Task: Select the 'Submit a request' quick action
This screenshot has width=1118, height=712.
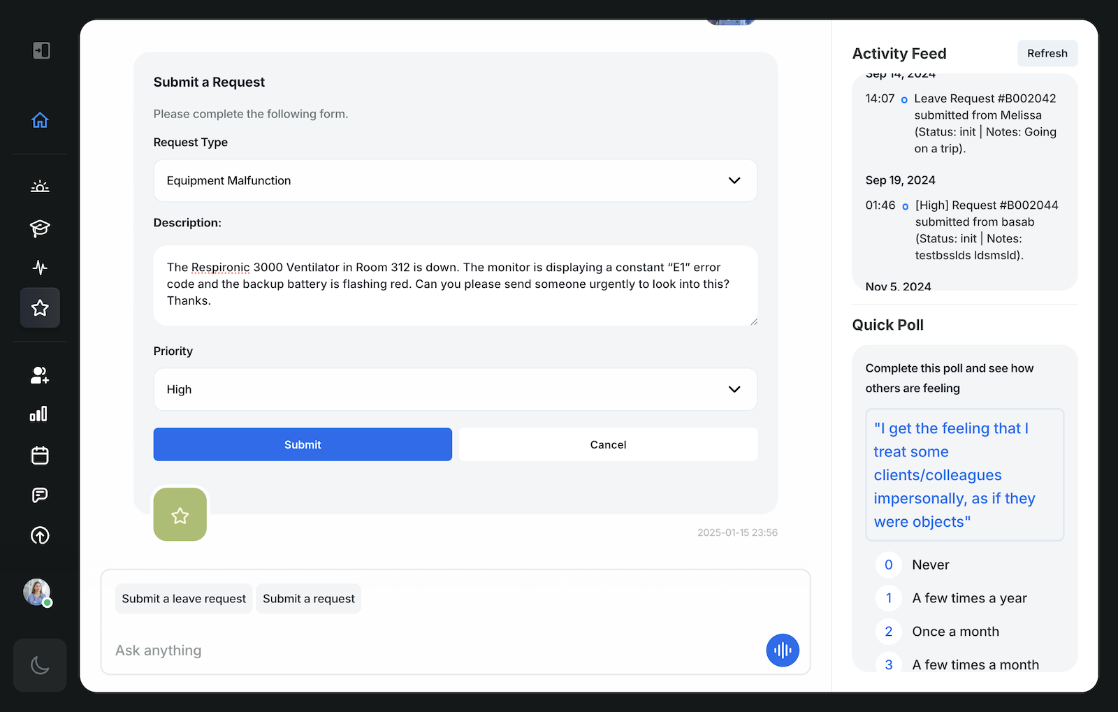Action: (x=308, y=598)
